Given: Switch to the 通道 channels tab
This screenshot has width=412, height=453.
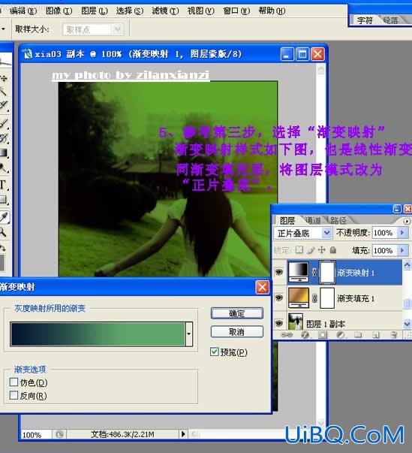Looking at the screenshot, I should click(314, 221).
